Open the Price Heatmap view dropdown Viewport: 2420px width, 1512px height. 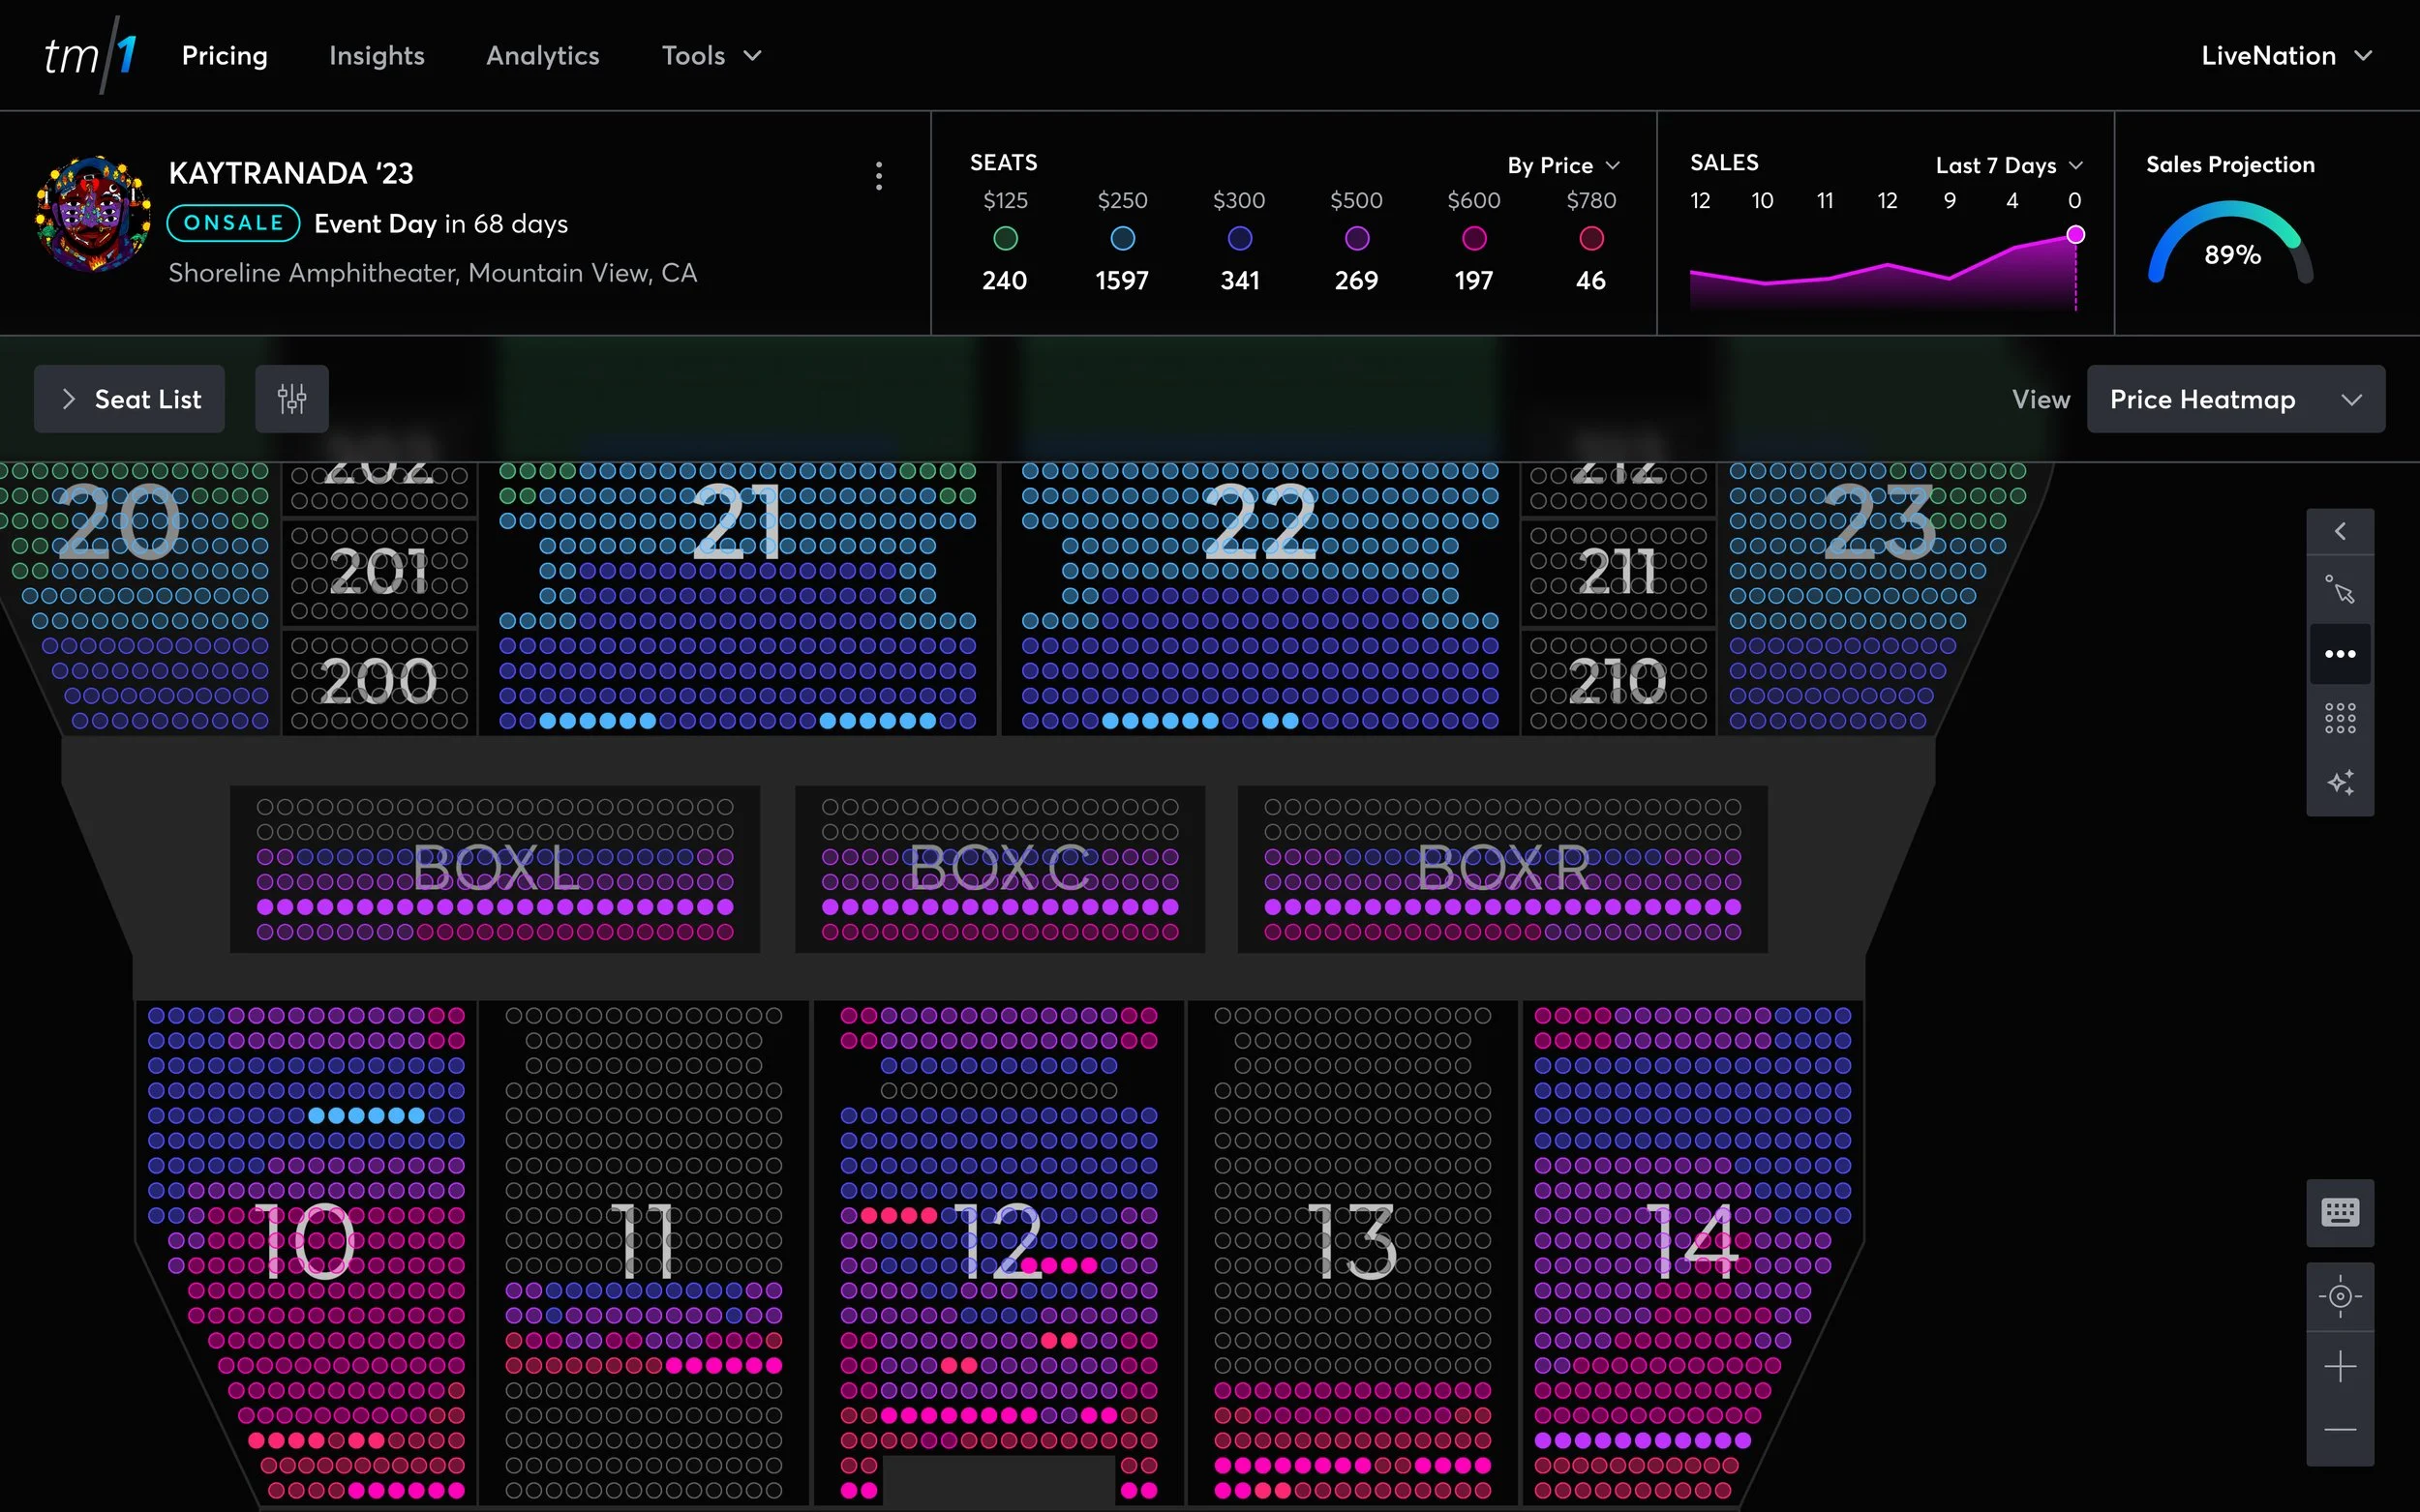(x=2235, y=399)
